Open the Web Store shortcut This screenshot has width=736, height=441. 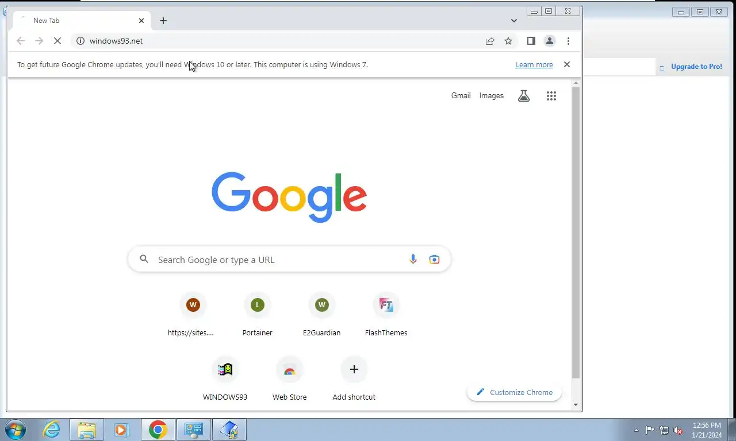(x=290, y=379)
